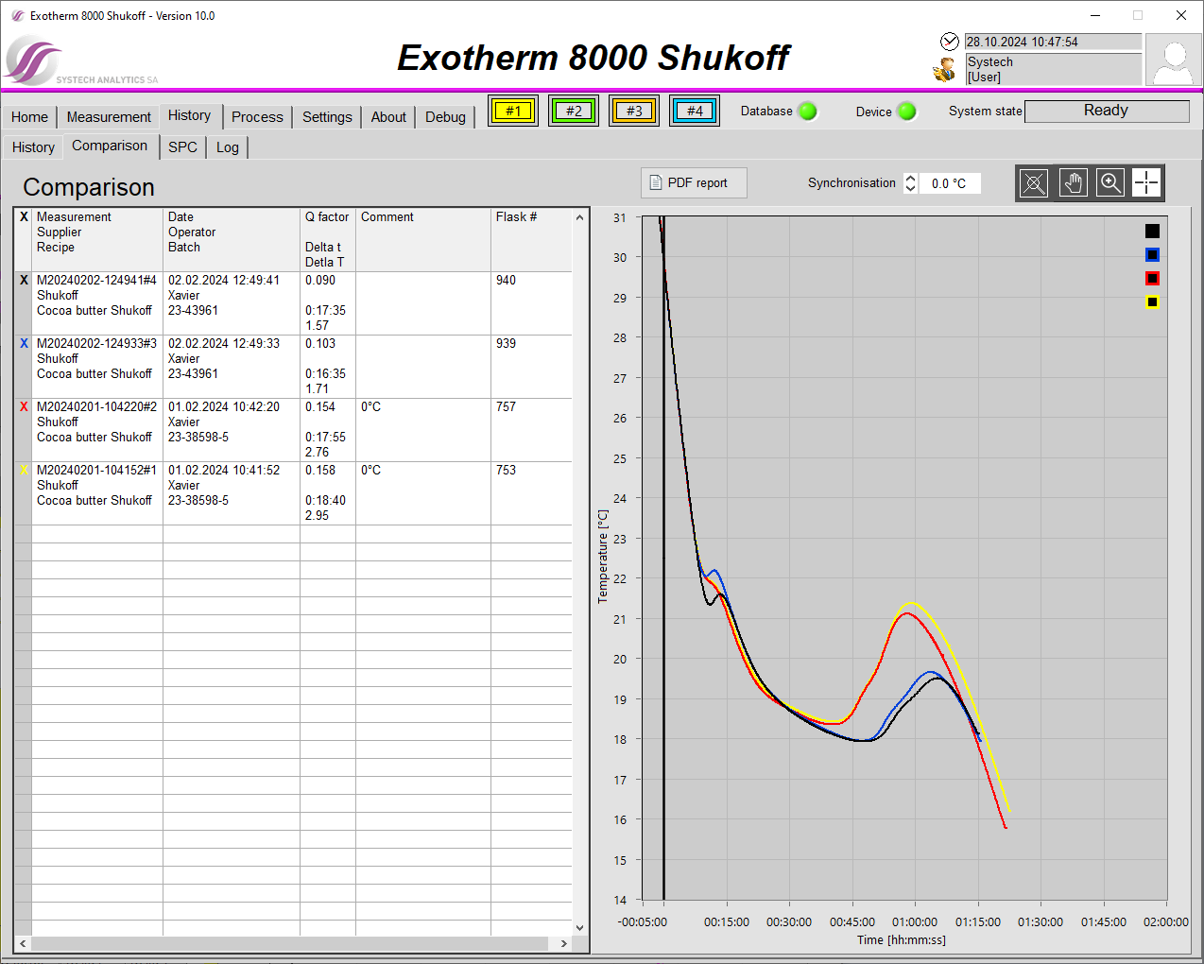
Task: Switch to the Log sub-tab
Action: click(227, 147)
